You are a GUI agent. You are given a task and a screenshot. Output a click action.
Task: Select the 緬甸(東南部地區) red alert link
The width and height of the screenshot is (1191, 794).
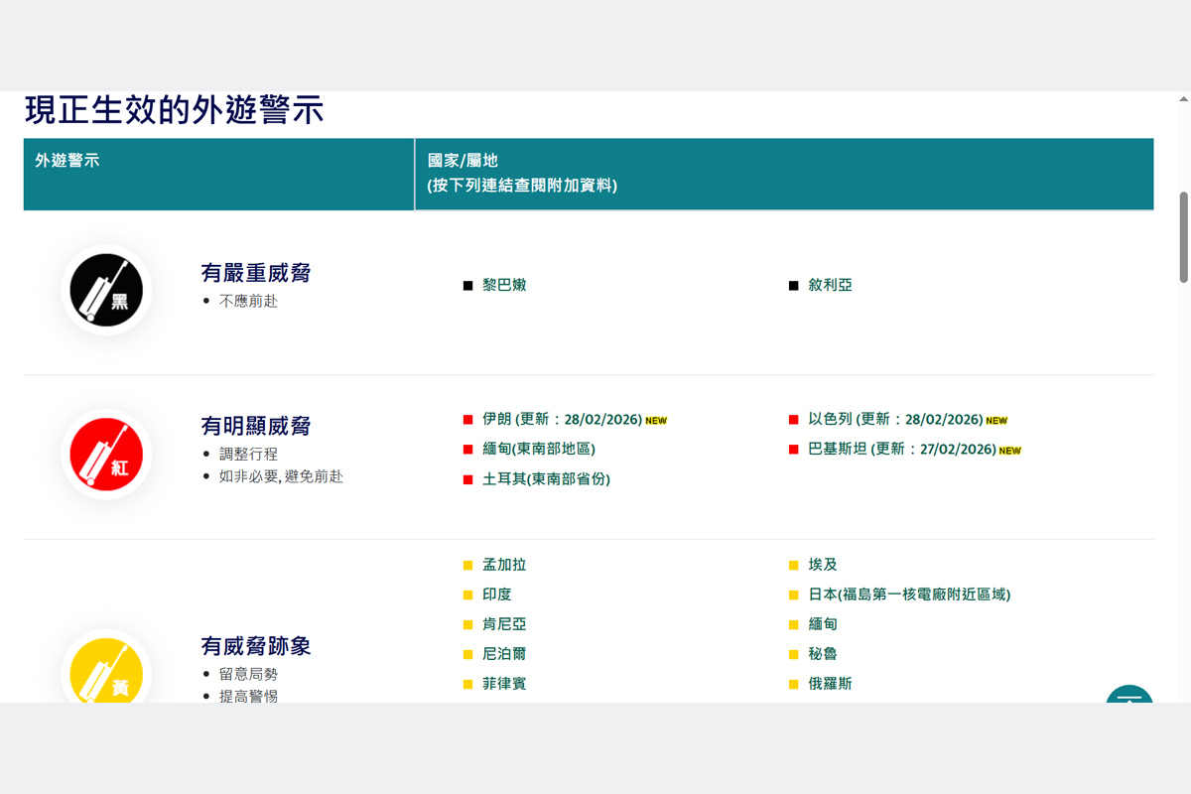pos(538,449)
